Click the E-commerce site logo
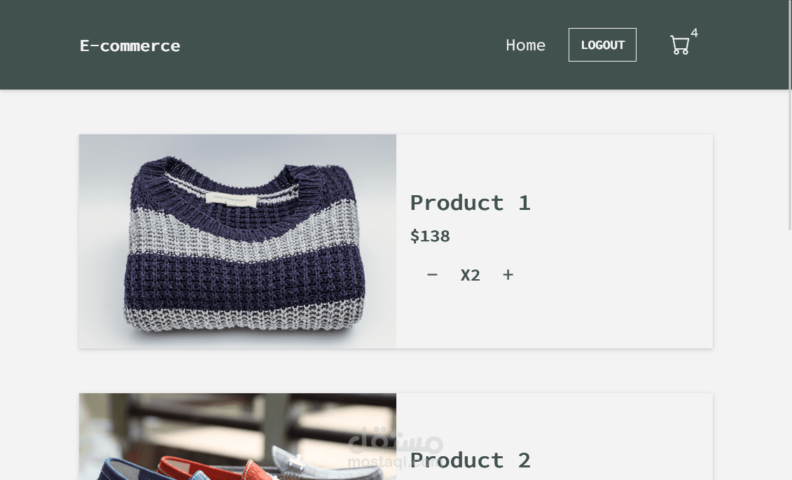Screen dimensions: 792x480 [130, 45]
